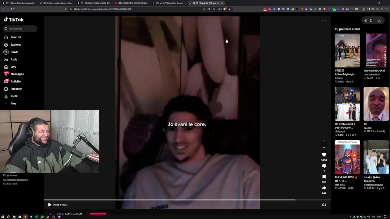Image resolution: width=390 pixels, height=219 pixels.
Task: Click the 'Tu pourrais aimer' heading
Action: pos(347,29)
